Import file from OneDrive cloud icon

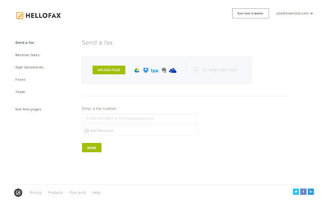pos(173,71)
